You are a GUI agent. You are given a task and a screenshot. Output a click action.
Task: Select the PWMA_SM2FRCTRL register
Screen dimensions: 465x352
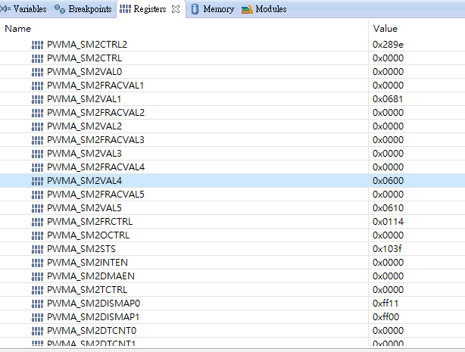[89, 222]
